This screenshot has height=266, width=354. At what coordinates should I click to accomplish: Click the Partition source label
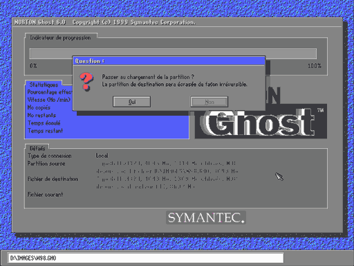46,163
